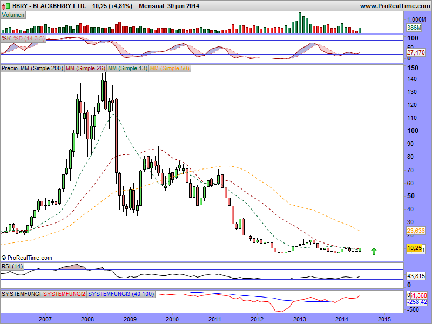Click the 2008 year label on time axis
Viewport: 432px width, 324px height.
click(x=87, y=319)
